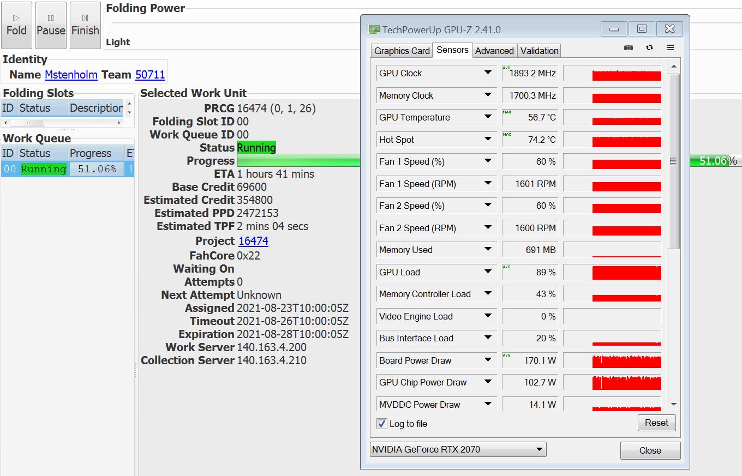Select the Running work queue row

tap(68, 169)
